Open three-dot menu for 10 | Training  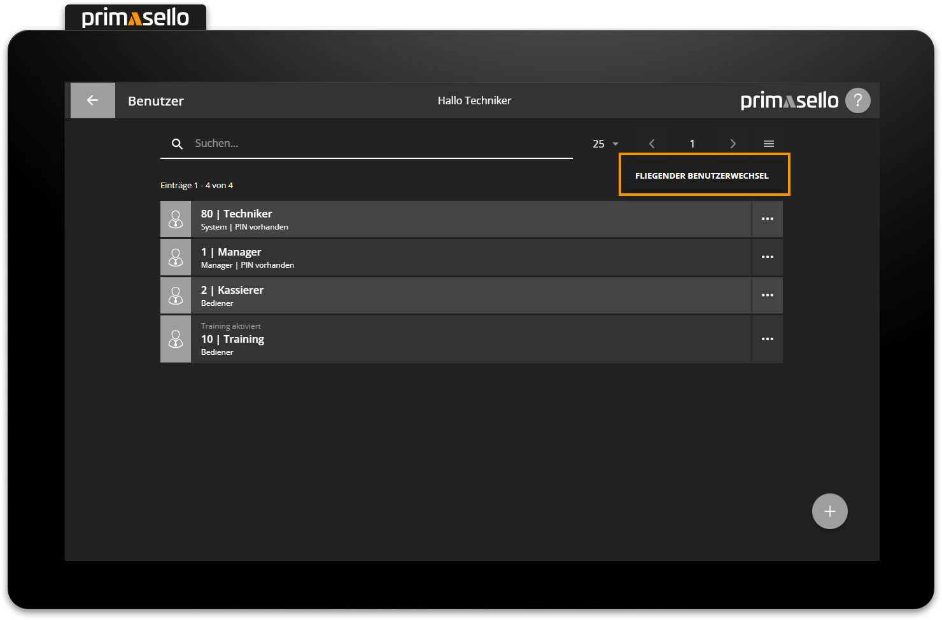click(767, 340)
